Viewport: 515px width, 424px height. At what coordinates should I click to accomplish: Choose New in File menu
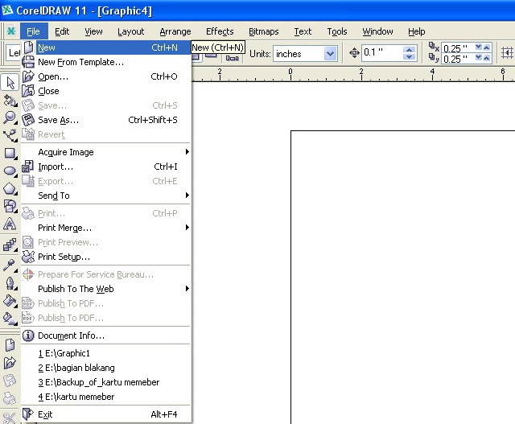(105, 47)
